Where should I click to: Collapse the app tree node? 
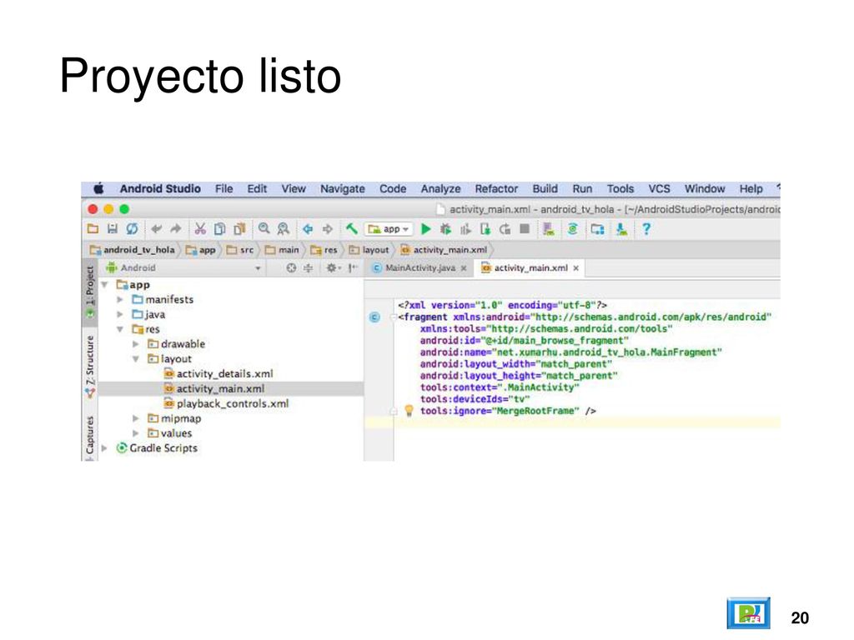(104, 285)
